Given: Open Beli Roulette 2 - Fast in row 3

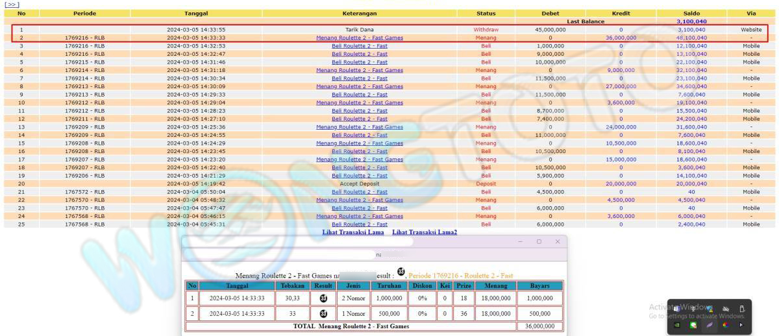Looking at the screenshot, I should (x=359, y=46).
